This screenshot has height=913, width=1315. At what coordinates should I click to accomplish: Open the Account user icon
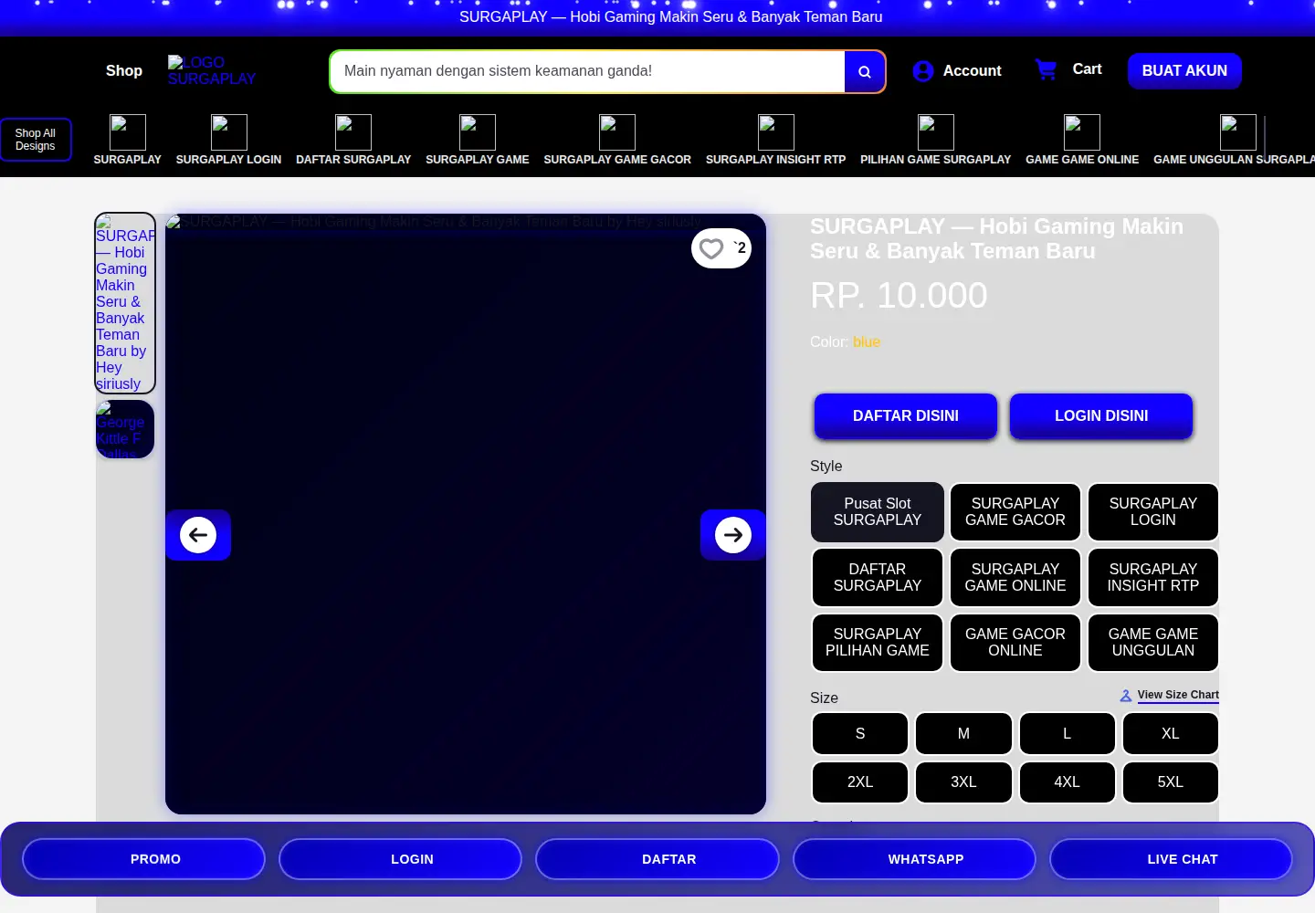click(x=923, y=71)
